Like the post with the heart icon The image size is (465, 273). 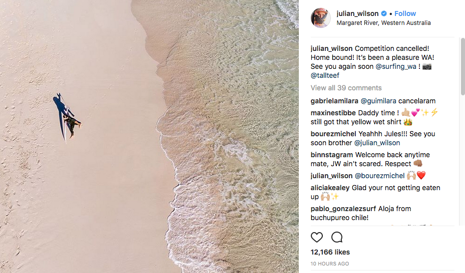coord(317,237)
